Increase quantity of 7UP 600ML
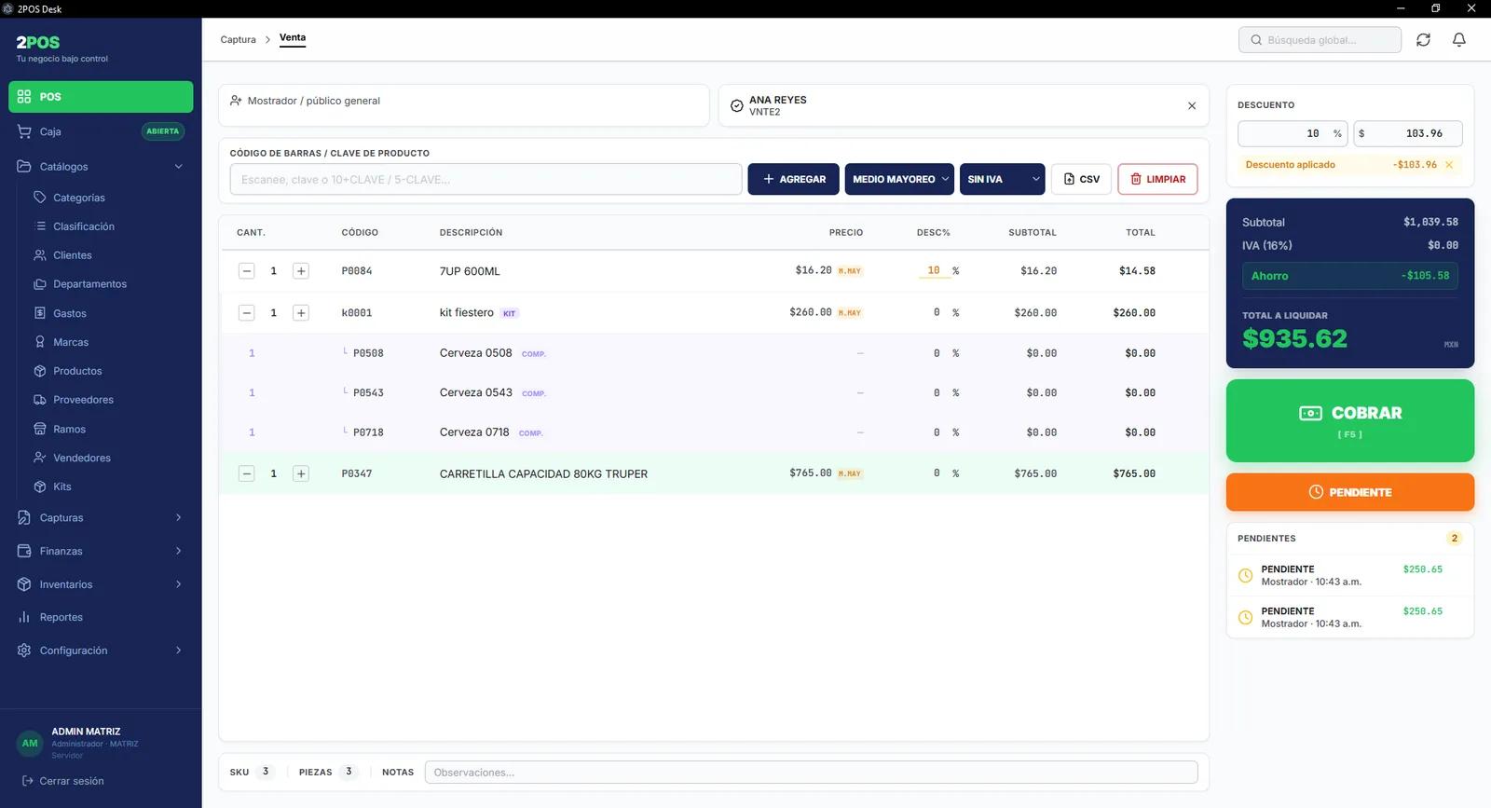 [301, 271]
